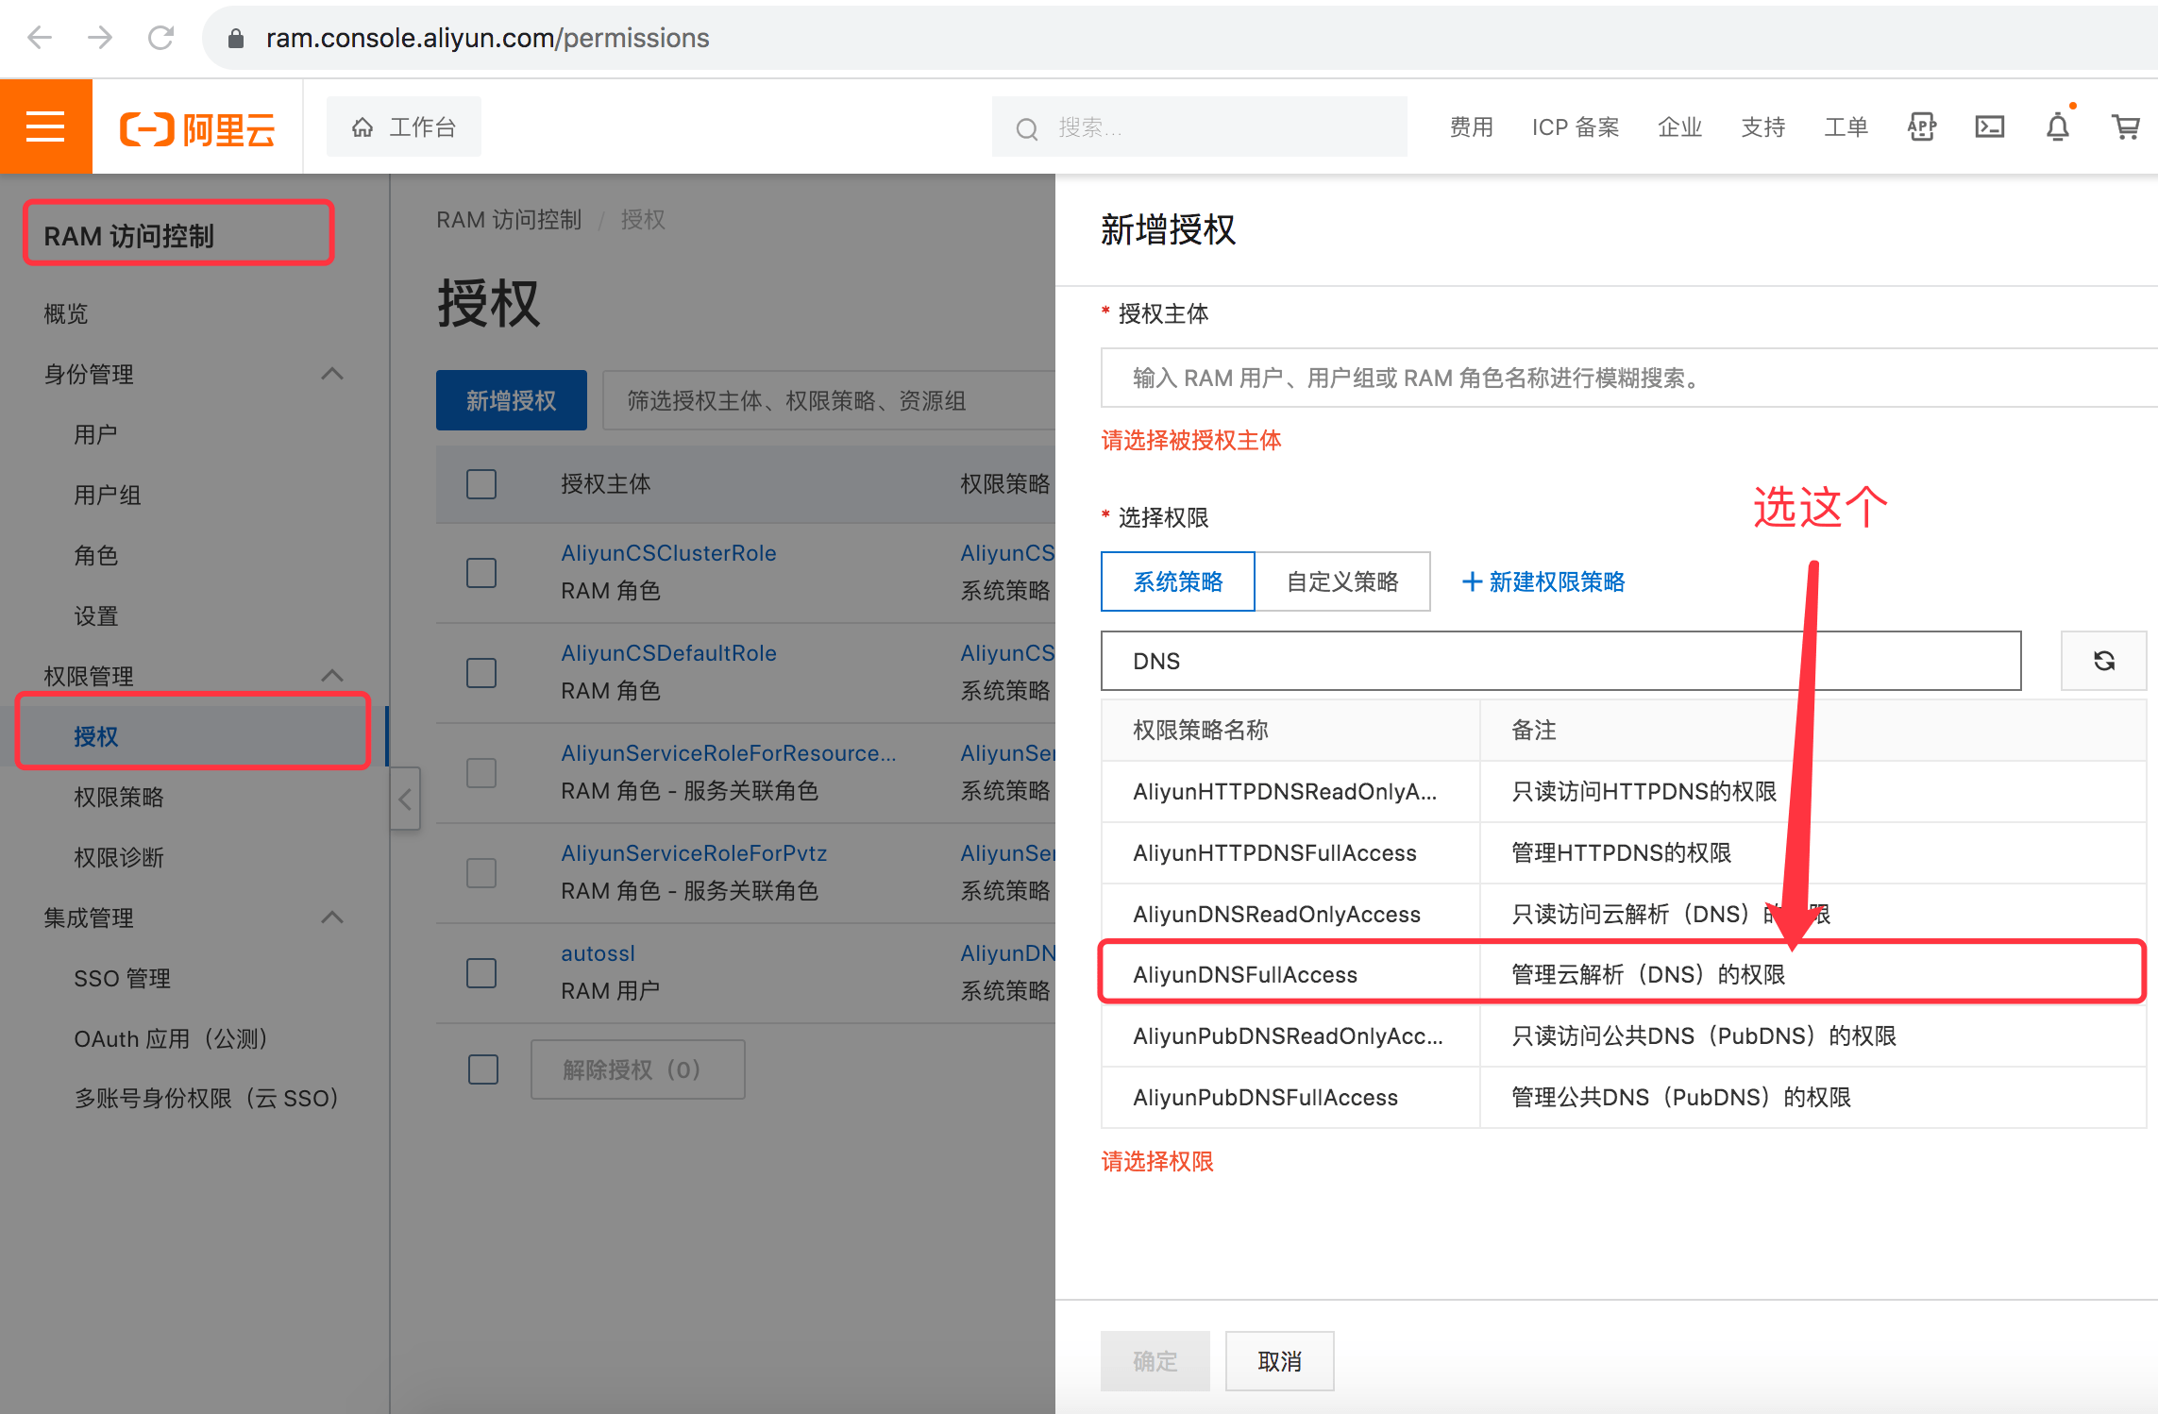Open 设置 in the sidebar
The image size is (2158, 1414).
click(96, 615)
